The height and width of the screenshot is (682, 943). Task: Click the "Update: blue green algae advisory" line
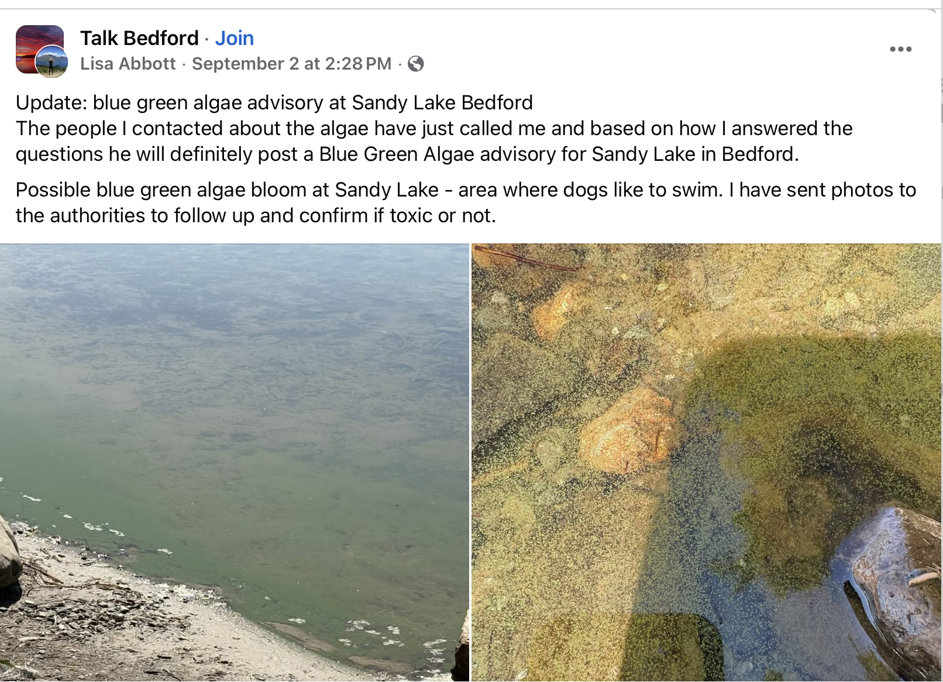coord(274,103)
